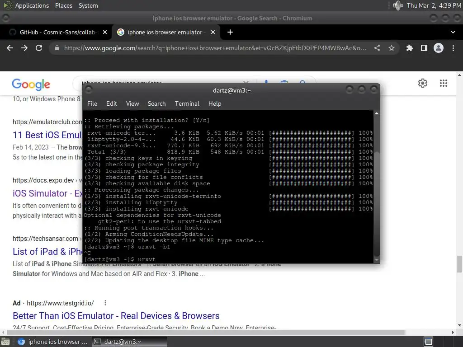Switch to iphone ios browser taskbar button

tap(53, 342)
